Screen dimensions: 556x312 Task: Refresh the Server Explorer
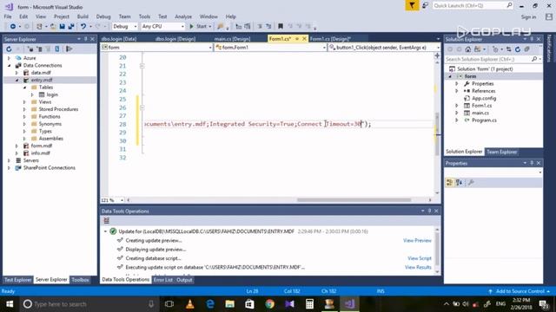[x=9, y=49]
